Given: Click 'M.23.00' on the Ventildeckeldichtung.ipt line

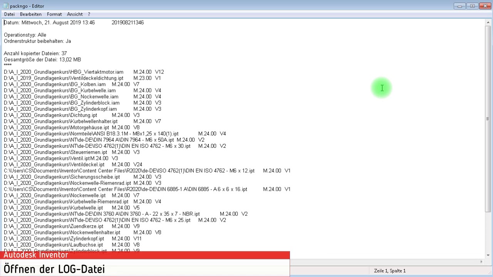Looking at the screenshot, I should click(x=143, y=78).
